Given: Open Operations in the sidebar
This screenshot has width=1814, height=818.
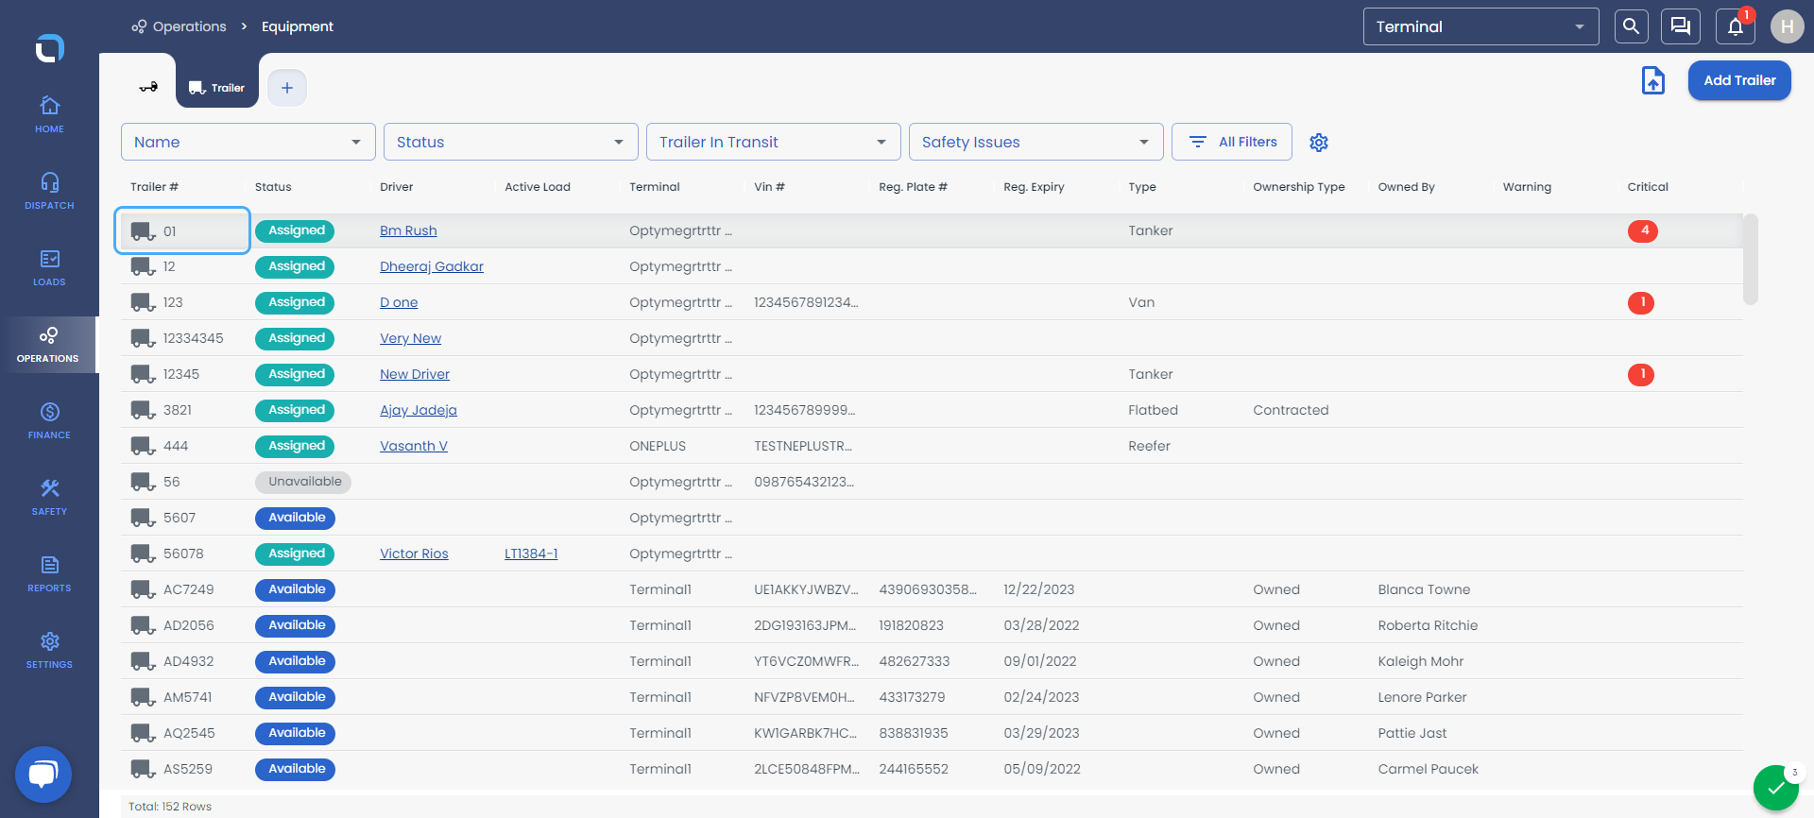Looking at the screenshot, I should (48, 344).
